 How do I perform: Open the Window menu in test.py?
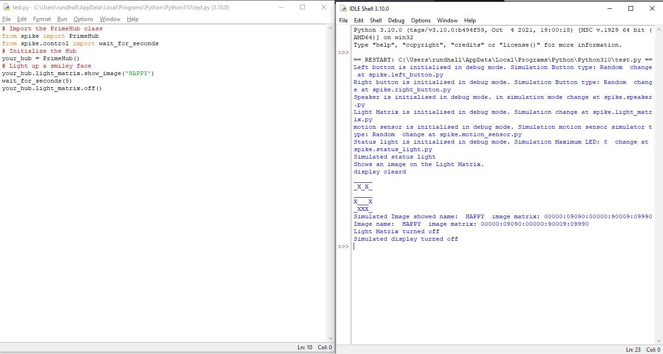click(110, 19)
